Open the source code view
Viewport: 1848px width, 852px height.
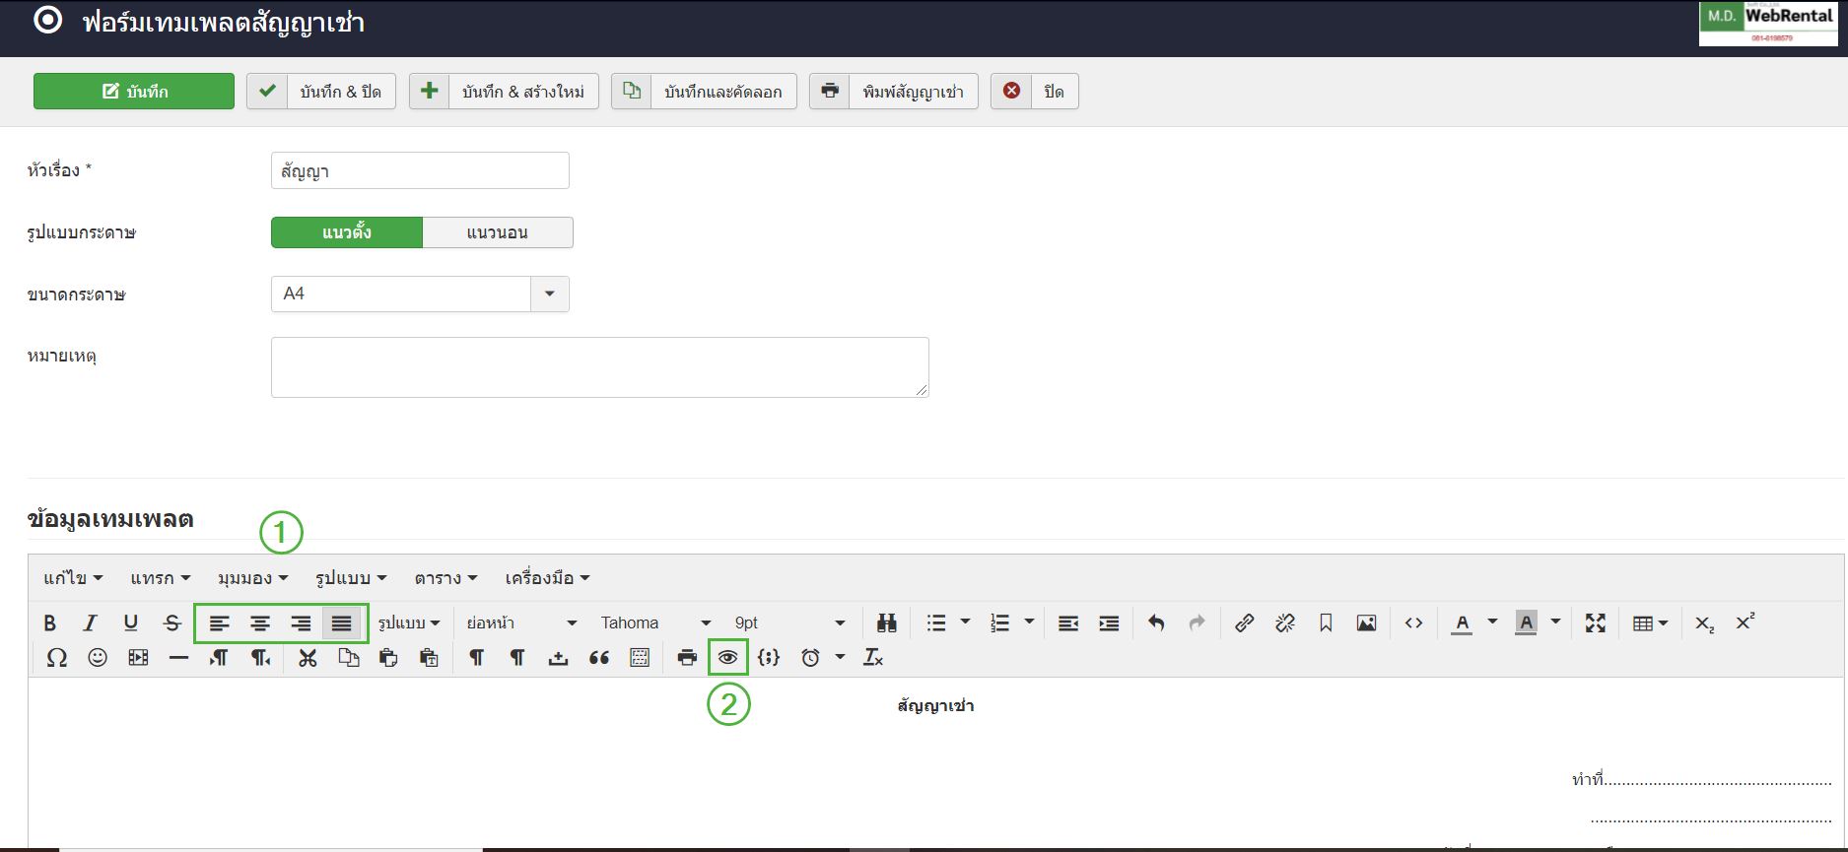(1413, 623)
